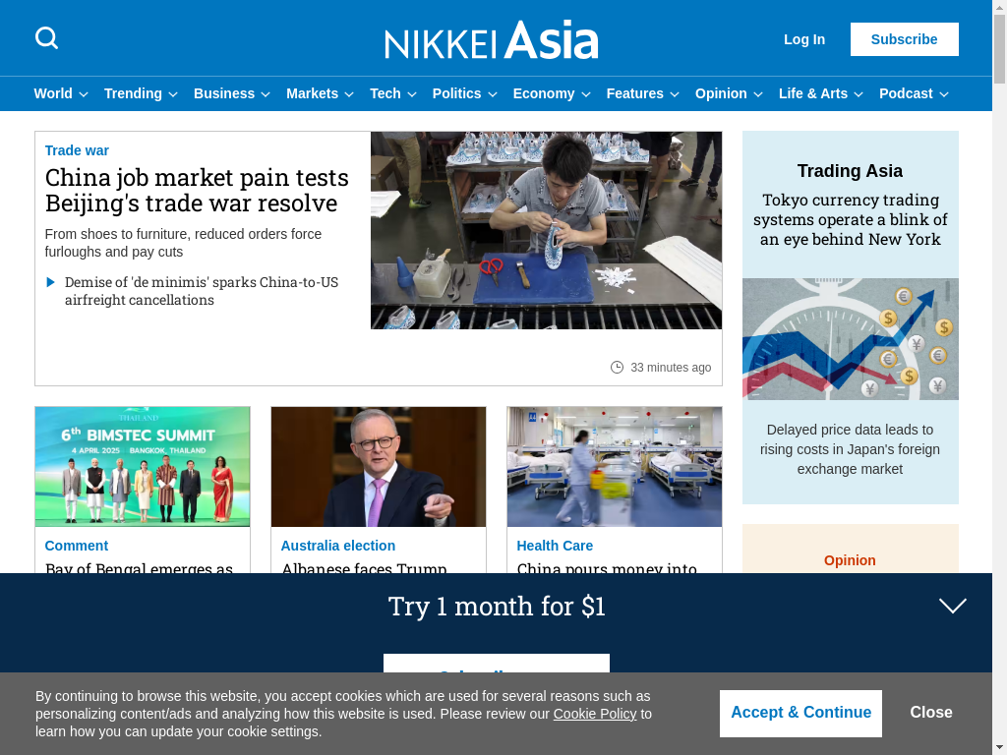Click the Log In link
This screenshot has width=1007, height=755.
(804, 39)
